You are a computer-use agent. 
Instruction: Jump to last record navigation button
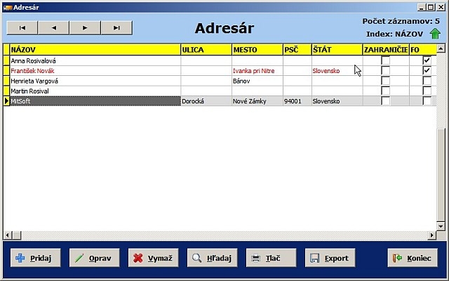click(116, 28)
